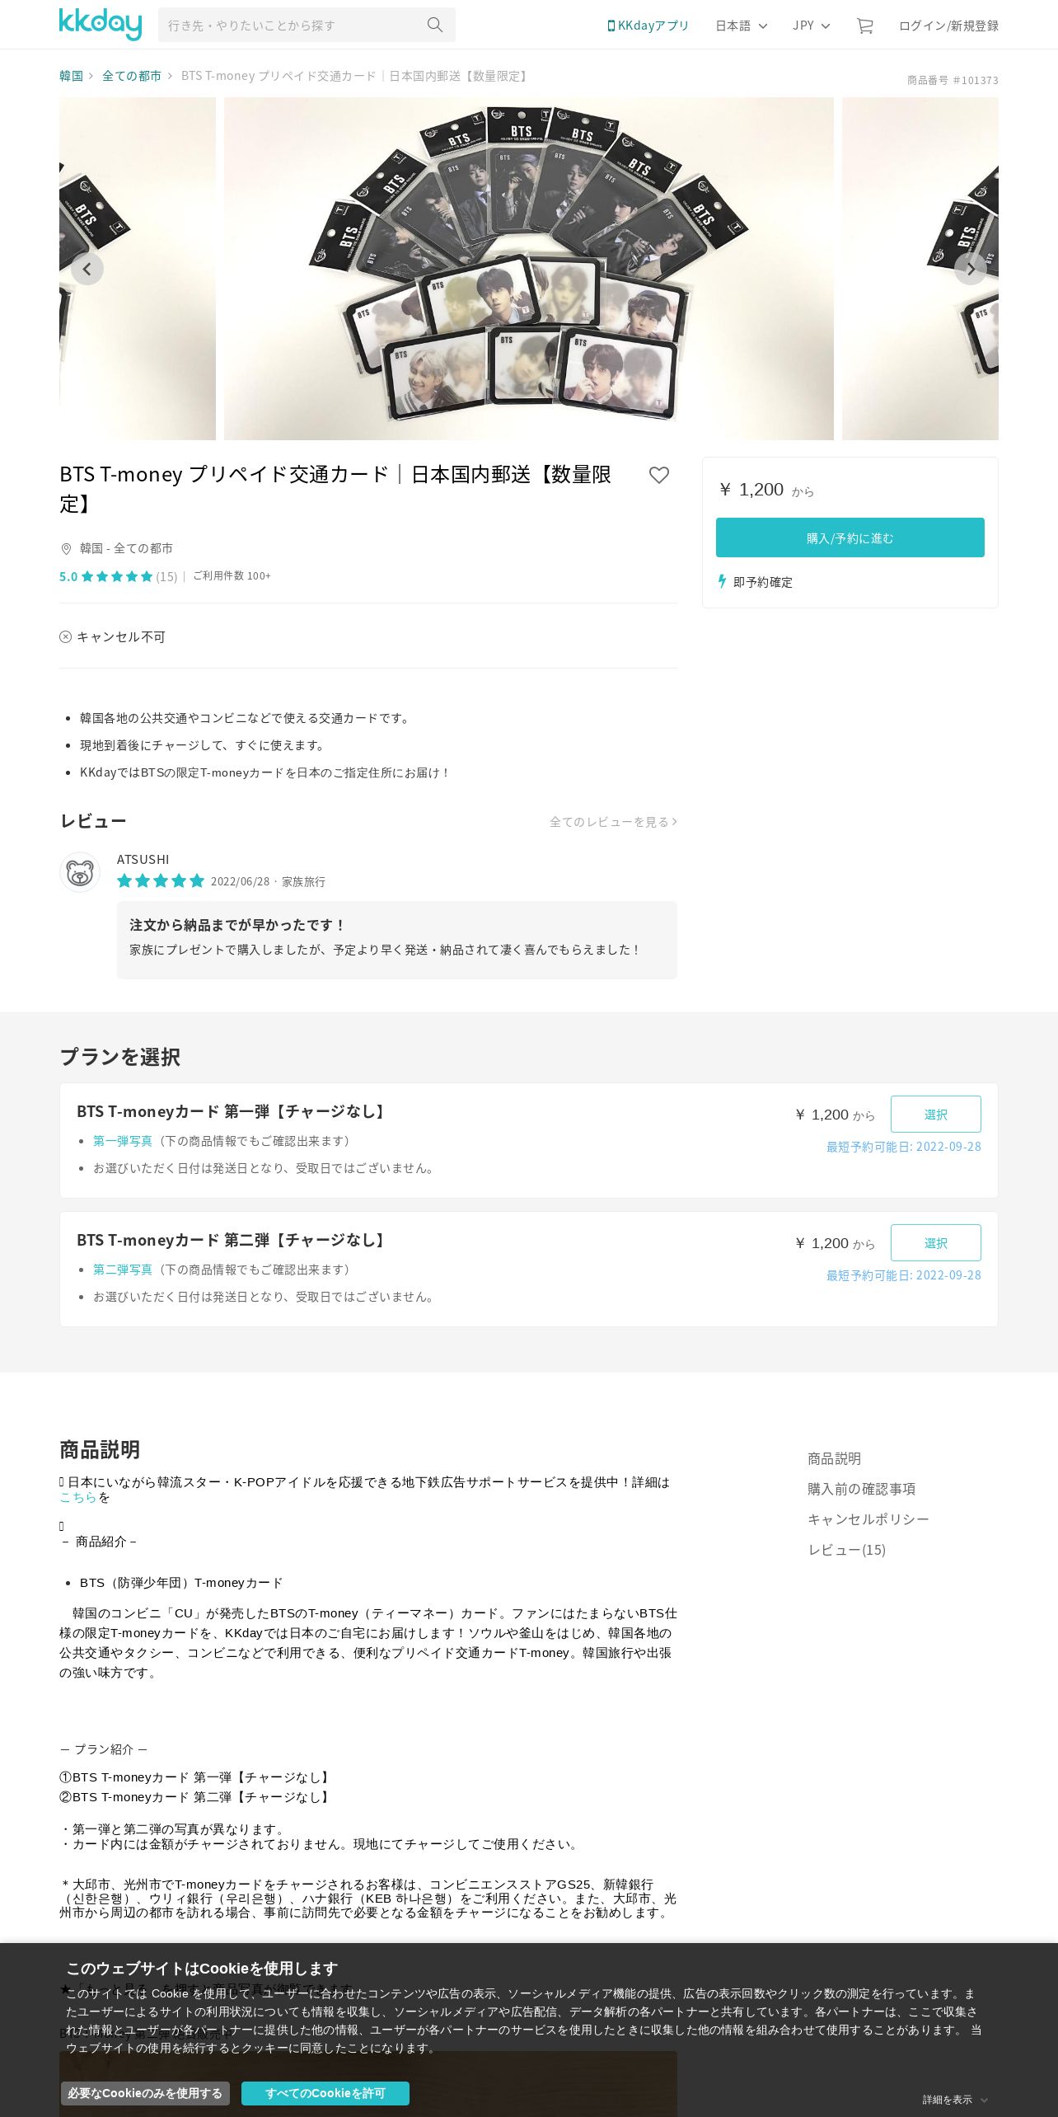Click 商品番号 #101373 text
Image resolution: width=1058 pixels, height=2117 pixels.
click(x=953, y=80)
